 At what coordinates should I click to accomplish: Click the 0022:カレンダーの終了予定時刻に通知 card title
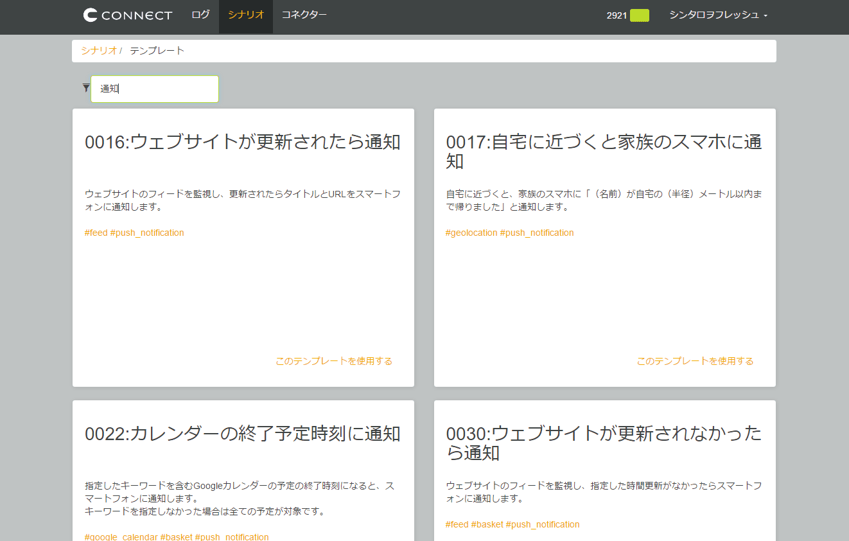243,434
